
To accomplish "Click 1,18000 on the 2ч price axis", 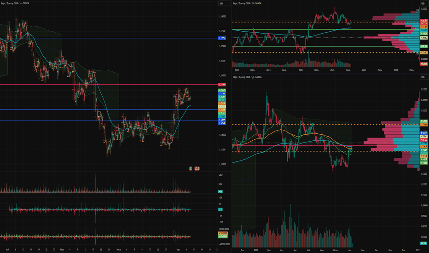I will tap(222, 17).
